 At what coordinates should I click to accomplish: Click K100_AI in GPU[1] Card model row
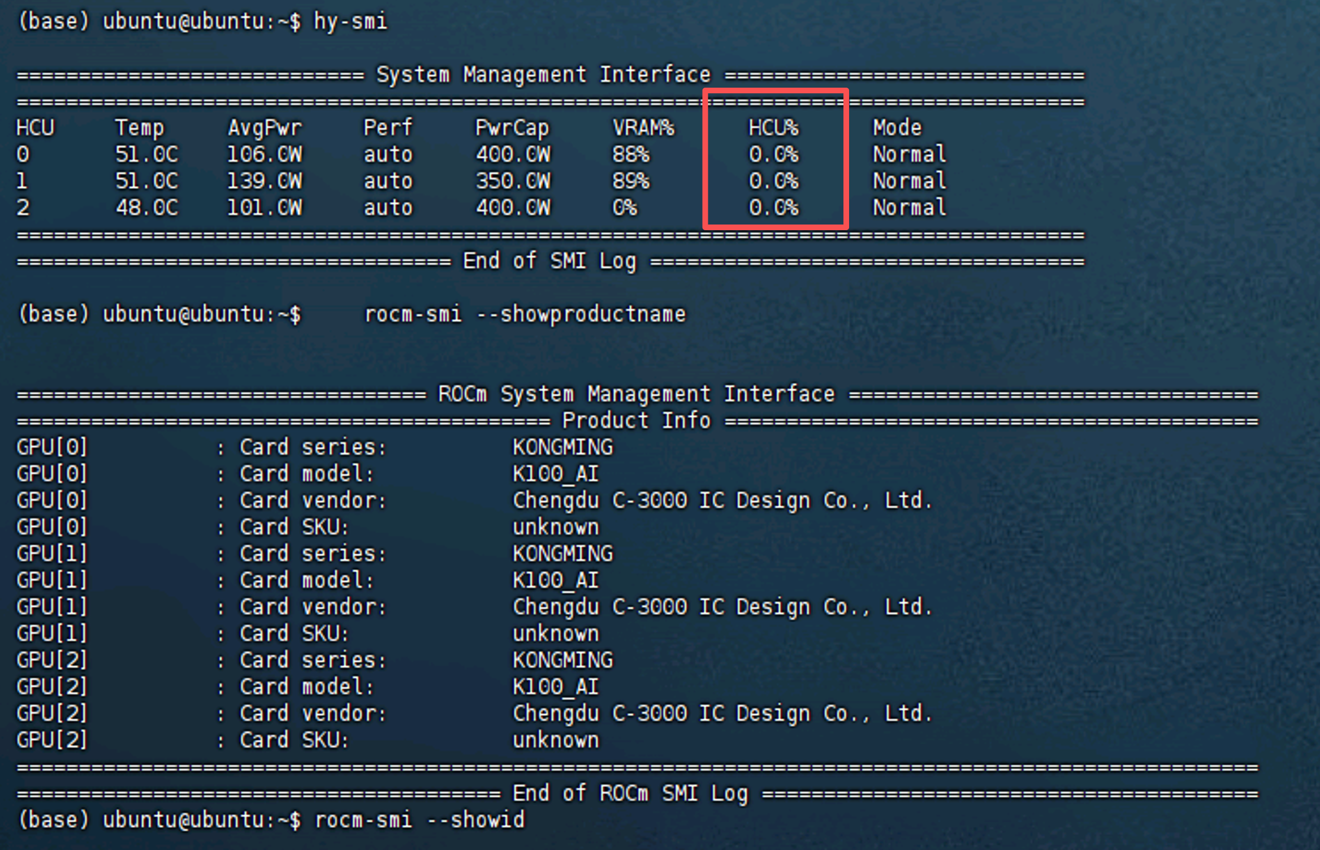pos(556,580)
